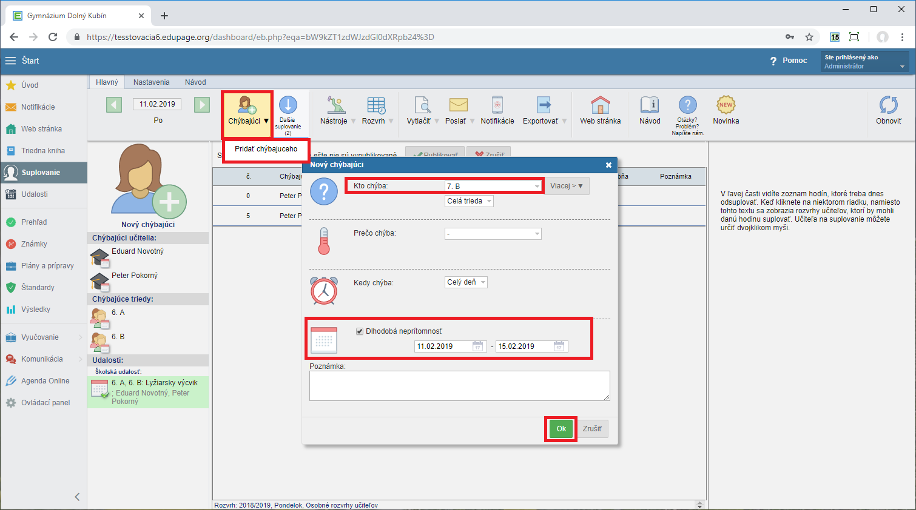
Task: Switch to the Hlavný tab
Action: tap(107, 82)
